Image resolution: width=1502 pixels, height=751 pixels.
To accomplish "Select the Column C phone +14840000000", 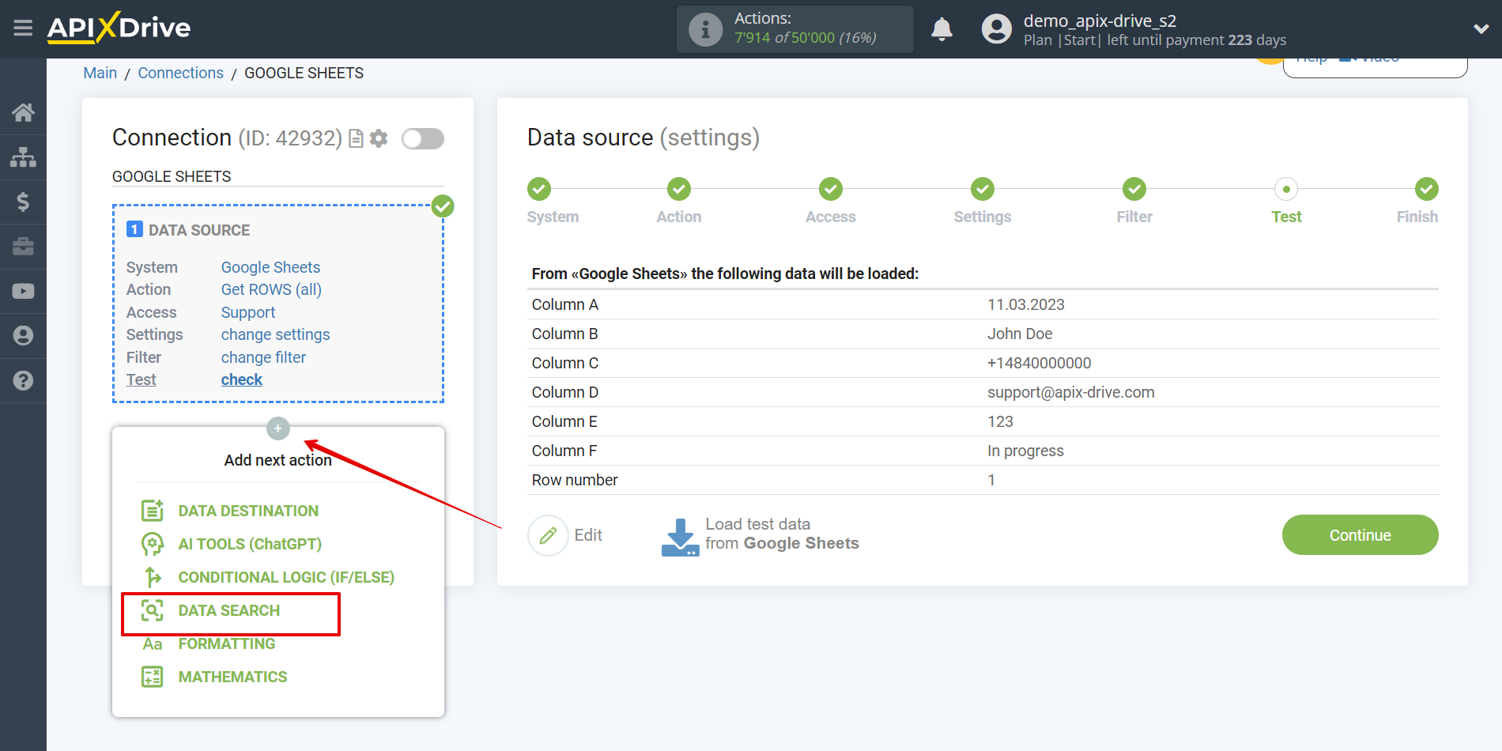I will 1039,363.
